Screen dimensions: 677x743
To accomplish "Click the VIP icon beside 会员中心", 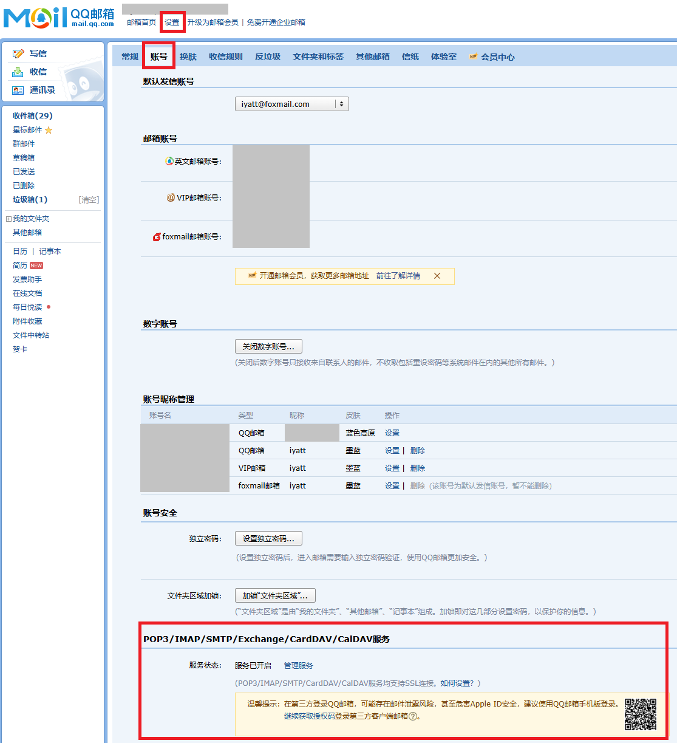I will 473,57.
